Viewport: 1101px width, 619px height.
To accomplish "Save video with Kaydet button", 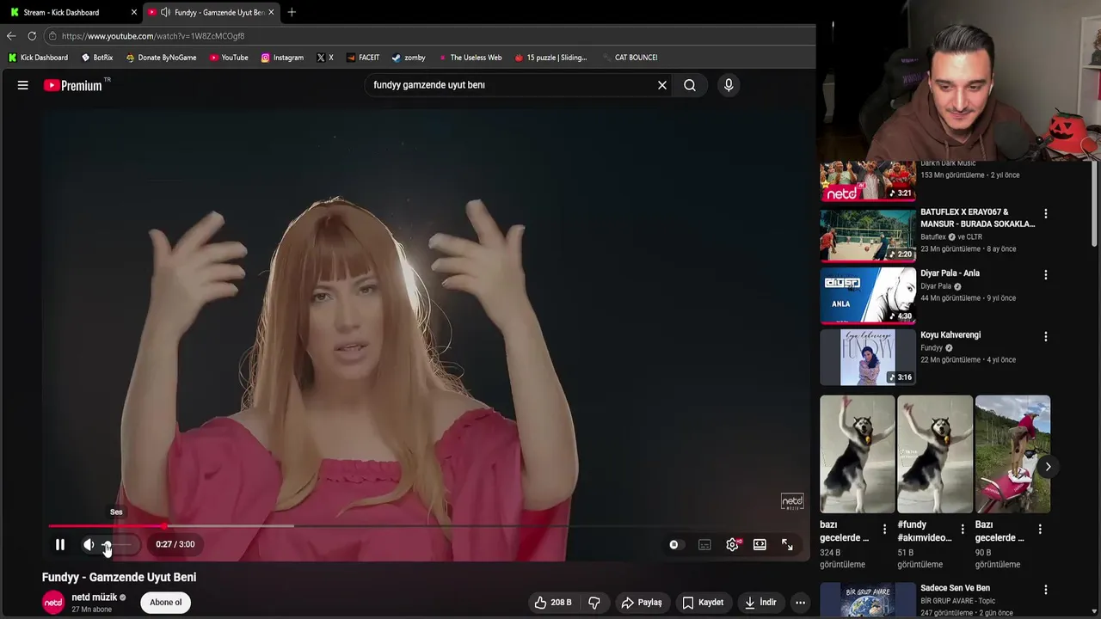I will point(703,603).
